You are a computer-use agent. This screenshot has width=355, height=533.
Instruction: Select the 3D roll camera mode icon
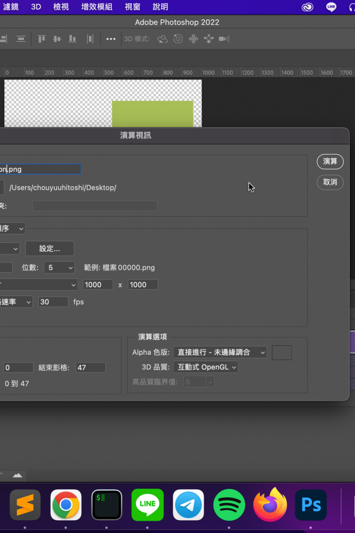[x=178, y=39]
